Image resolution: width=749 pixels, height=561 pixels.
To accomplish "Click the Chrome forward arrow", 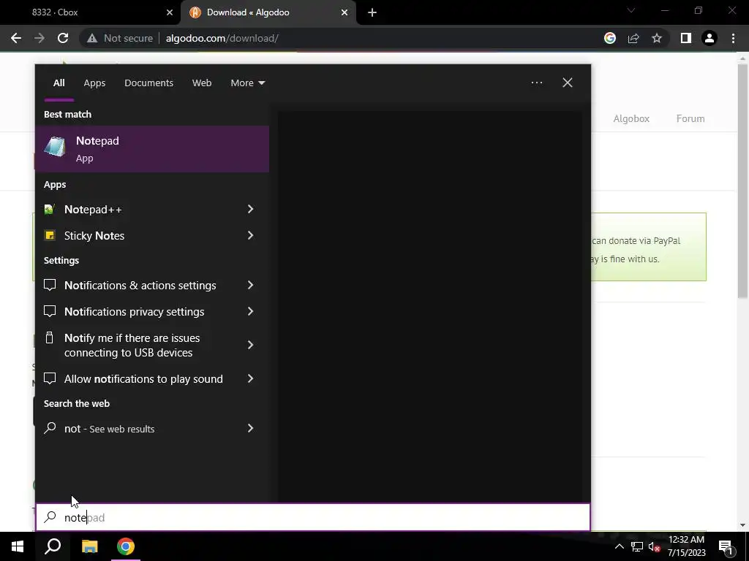I will click(39, 38).
